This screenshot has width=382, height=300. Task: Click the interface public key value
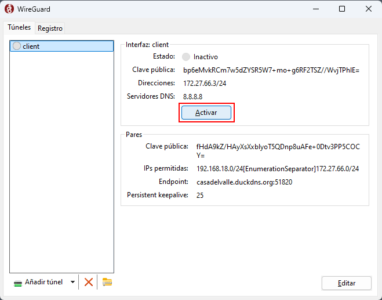coord(271,70)
